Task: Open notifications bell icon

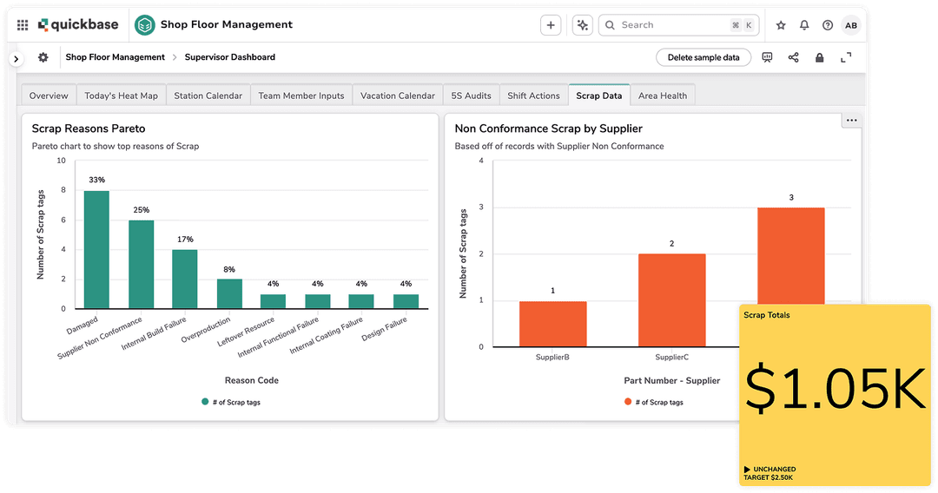Action: (804, 25)
